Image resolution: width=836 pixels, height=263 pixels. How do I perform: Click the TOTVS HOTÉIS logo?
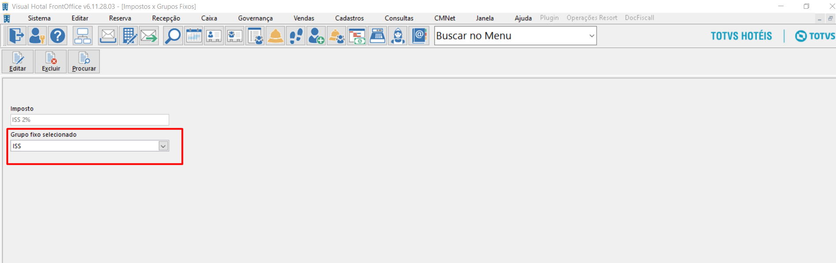(x=741, y=36)
